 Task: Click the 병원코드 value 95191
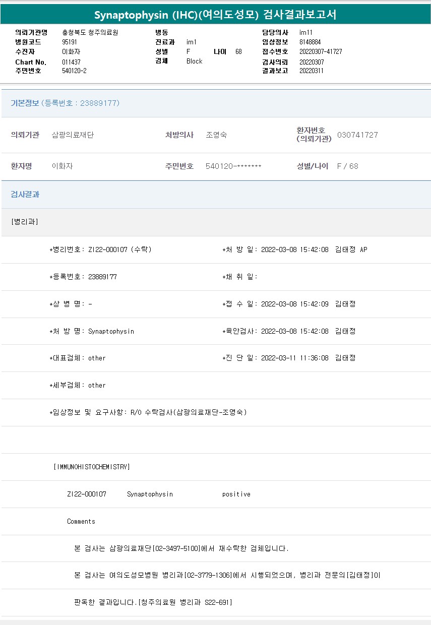(x=70, y=42)
